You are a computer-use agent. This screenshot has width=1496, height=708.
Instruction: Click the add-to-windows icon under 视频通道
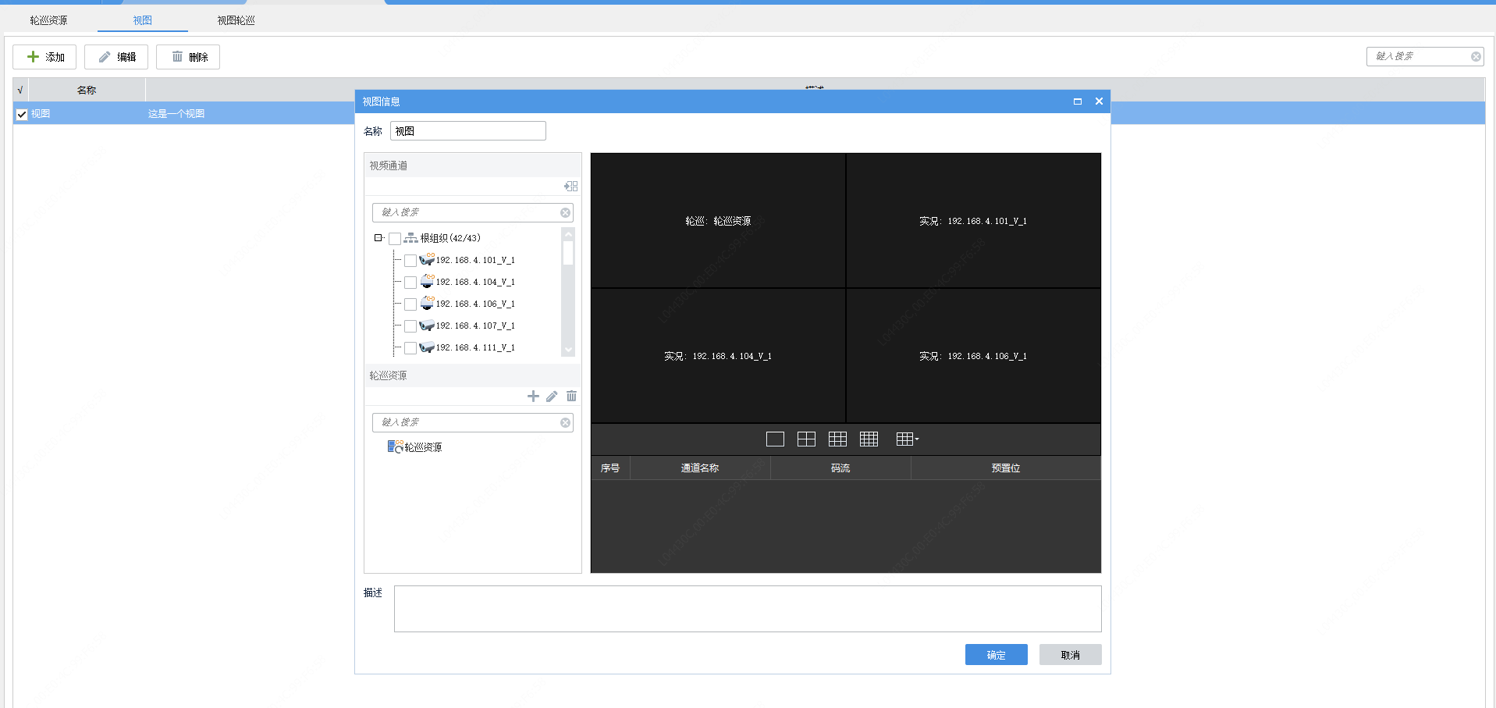pyautogui.click(x=571, y=186)
